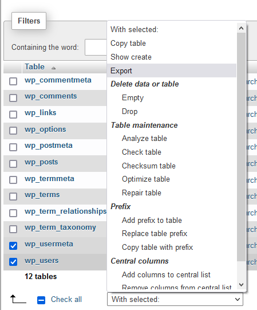Viewport: 257px width, 310px height.
Task: Click the 12 tables total text
Action: point(41,276)
